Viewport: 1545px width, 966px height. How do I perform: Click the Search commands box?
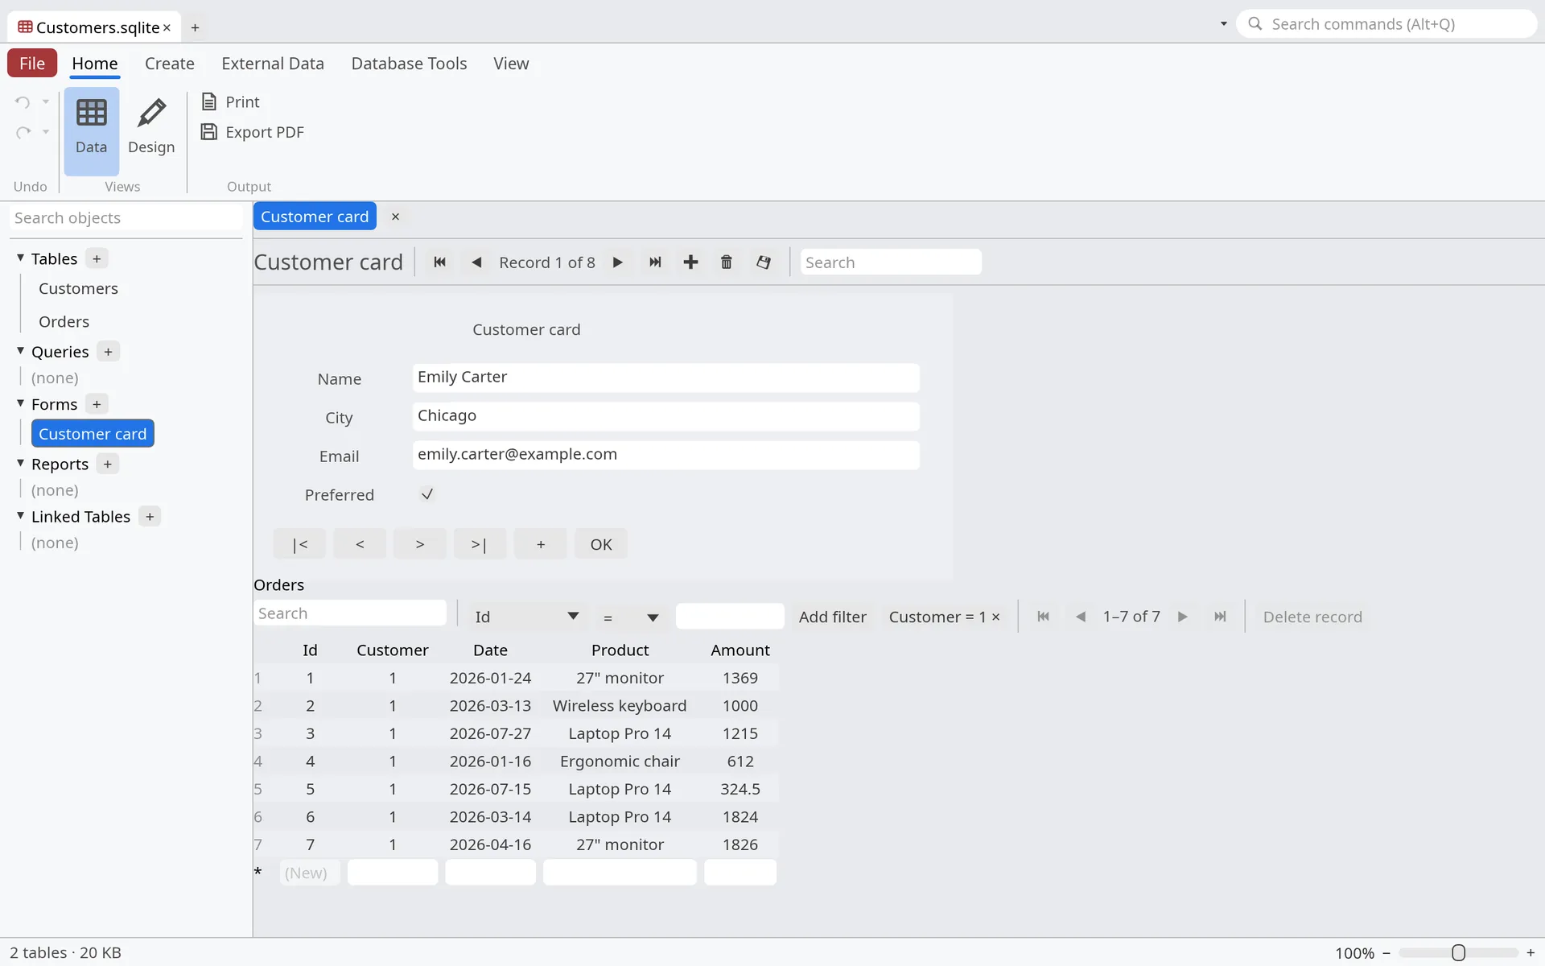[x=1387, y=24]
